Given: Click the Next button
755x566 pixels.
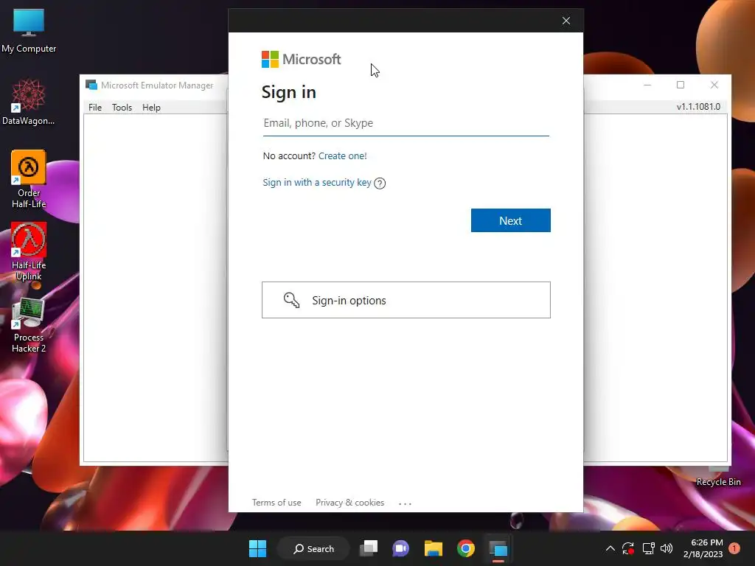Looking at the screenshot, I should 510,220.
